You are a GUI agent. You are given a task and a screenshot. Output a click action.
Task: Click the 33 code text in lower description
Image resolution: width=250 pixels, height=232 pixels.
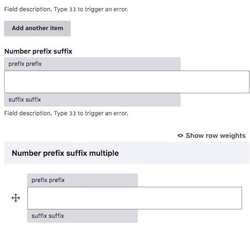tap(72, 113)
